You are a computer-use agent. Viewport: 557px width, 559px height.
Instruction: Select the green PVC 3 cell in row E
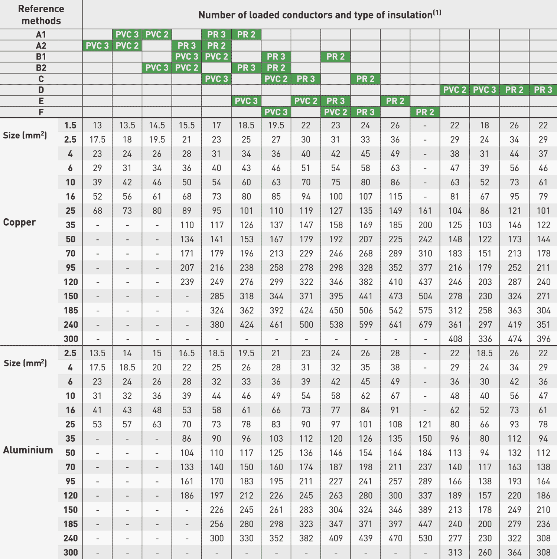(x=246, y=101)
